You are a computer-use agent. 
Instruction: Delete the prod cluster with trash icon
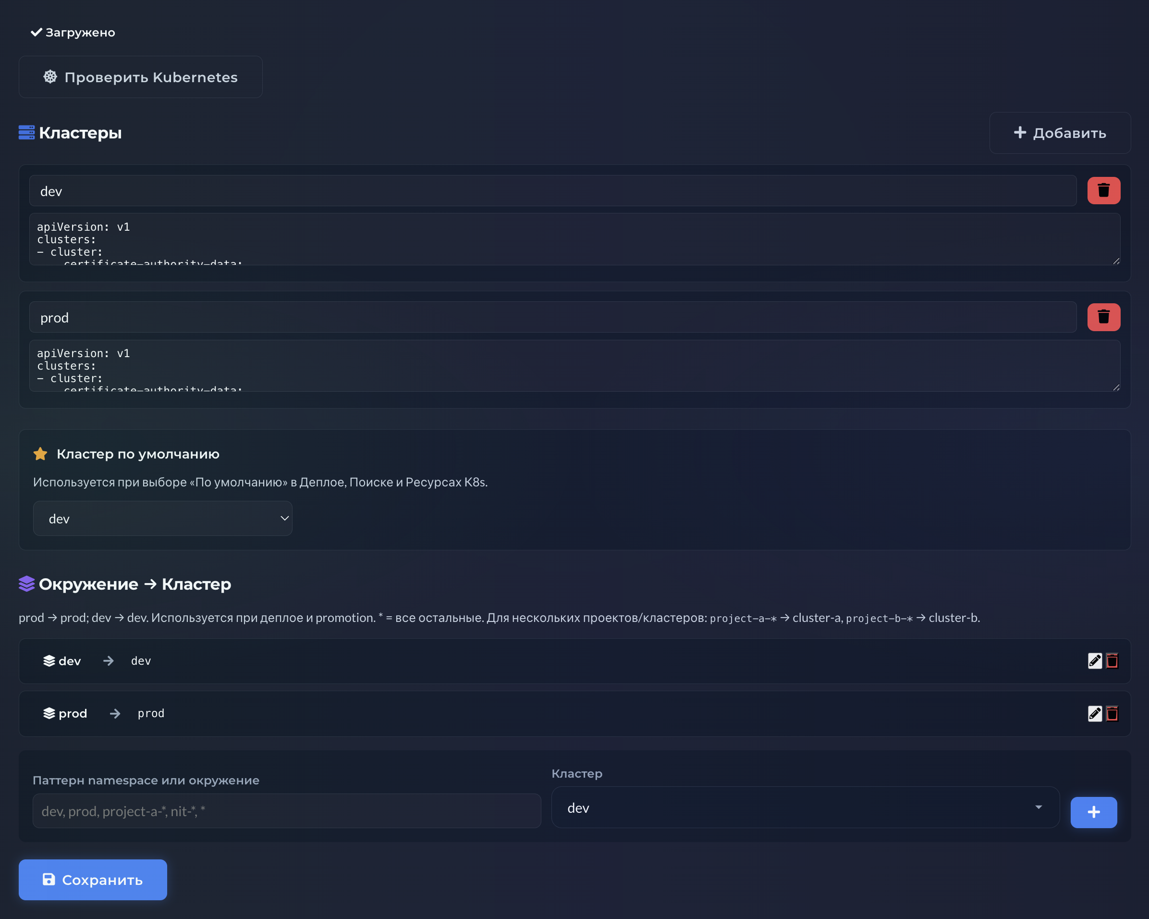tap(1103, 317)
